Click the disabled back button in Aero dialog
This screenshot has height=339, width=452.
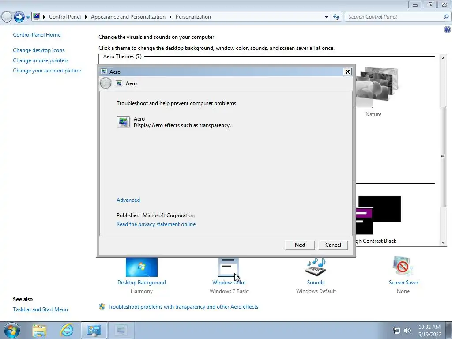105,83
